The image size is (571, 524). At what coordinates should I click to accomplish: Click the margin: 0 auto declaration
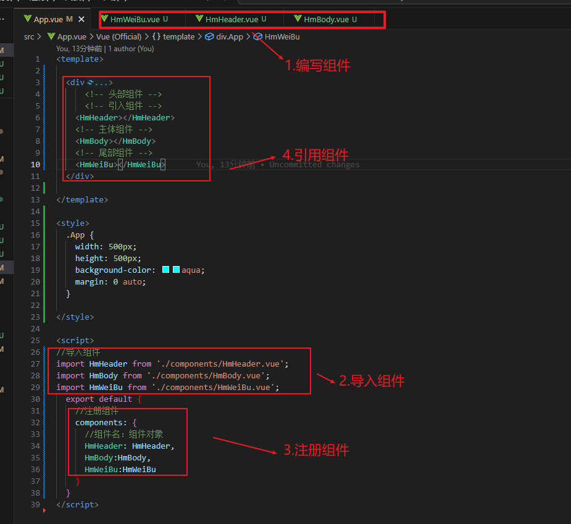[110, 282]
